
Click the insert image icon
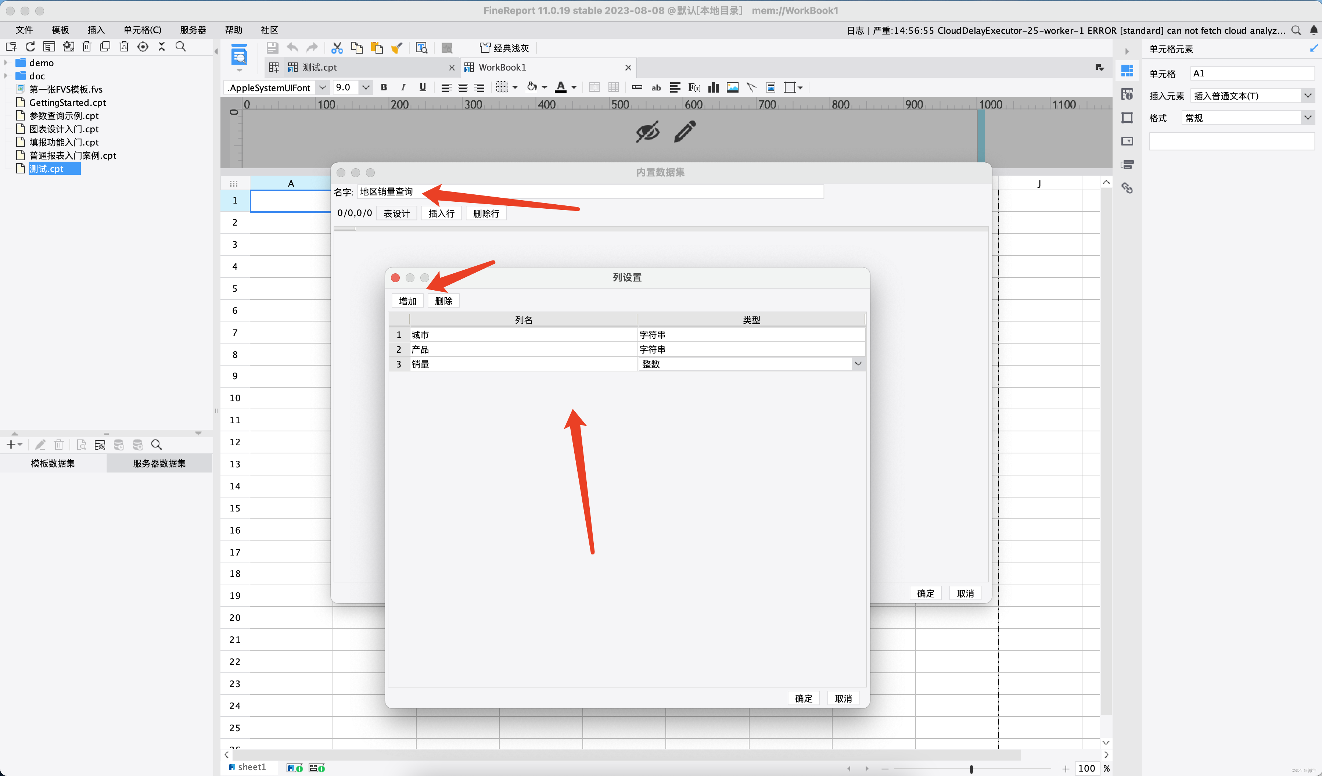click(732, 87)
